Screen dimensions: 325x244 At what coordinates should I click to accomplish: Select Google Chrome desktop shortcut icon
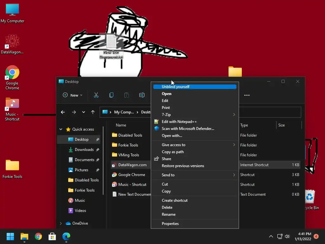(x=12, y=78)
